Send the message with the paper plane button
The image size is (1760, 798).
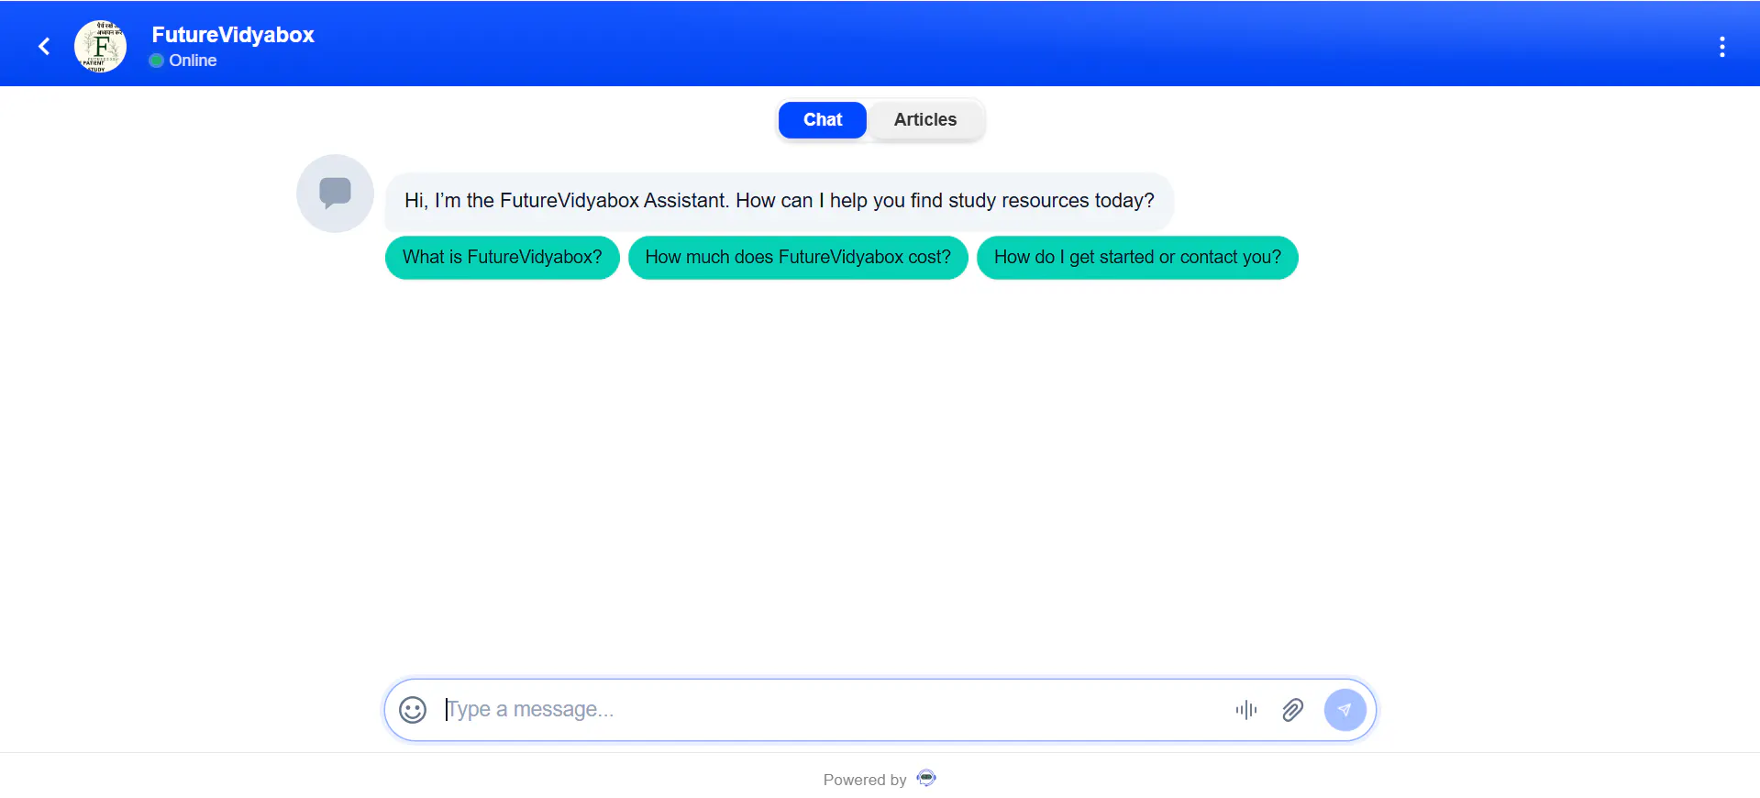[1345, 710]
